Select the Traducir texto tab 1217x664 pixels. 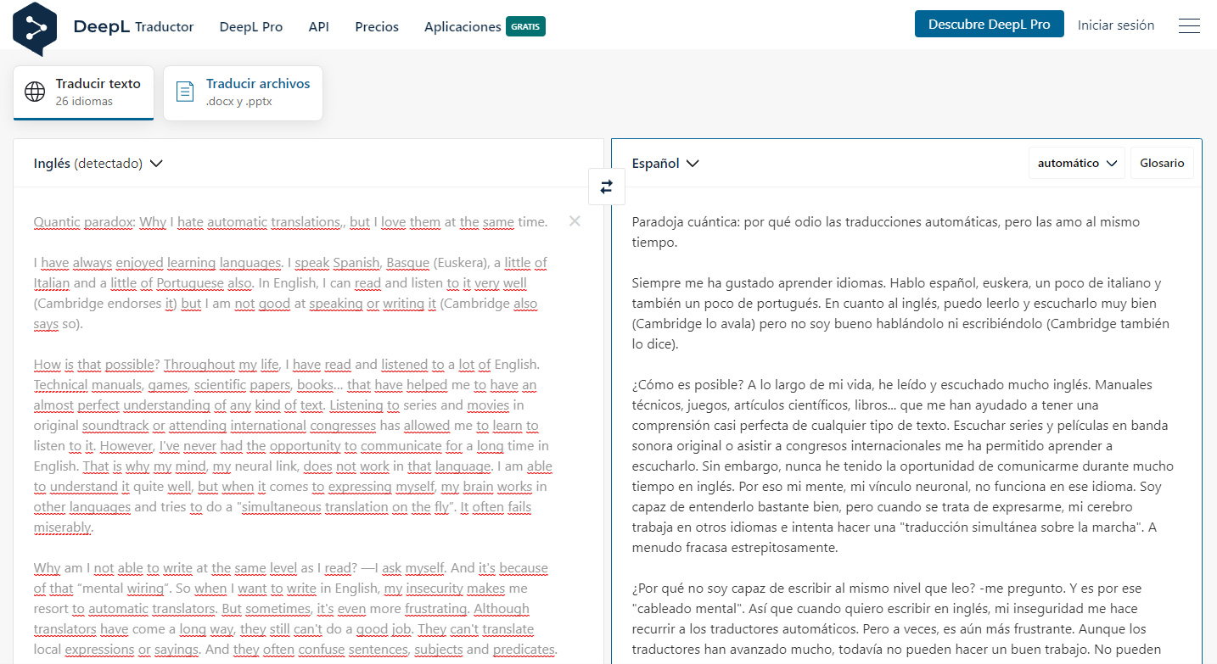click(83, 92)
